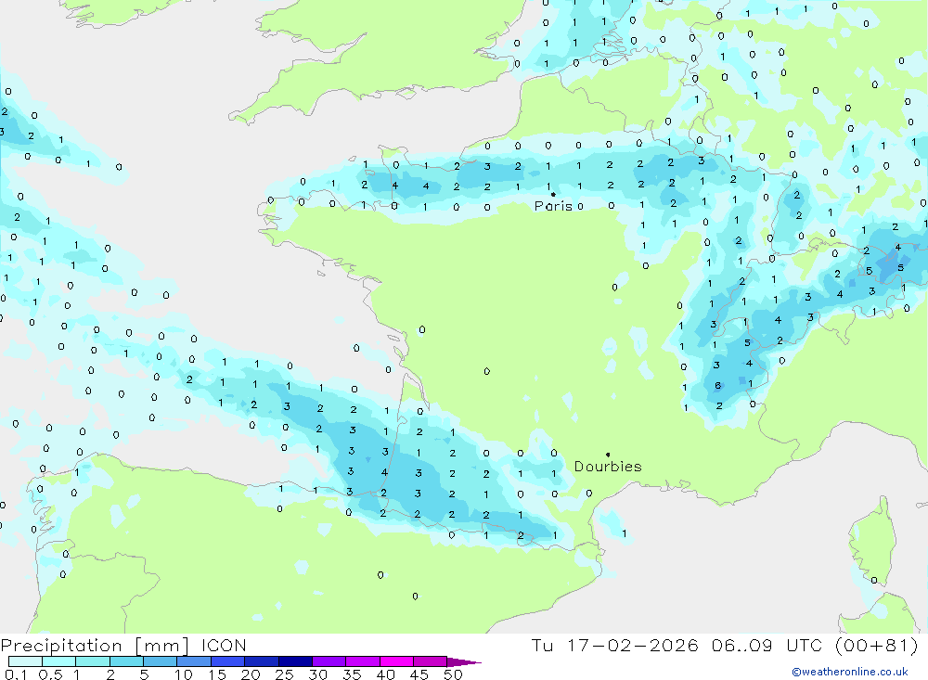Pick the 2–5 mm legend color swatch
The image size is (928, 680).
(126, 661)
